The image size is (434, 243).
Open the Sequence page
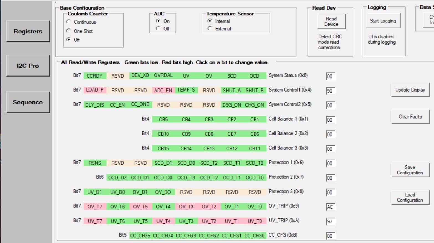28,102
